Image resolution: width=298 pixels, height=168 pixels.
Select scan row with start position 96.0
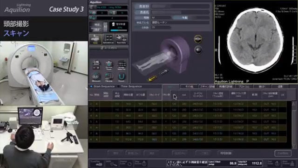pos(188,133)
